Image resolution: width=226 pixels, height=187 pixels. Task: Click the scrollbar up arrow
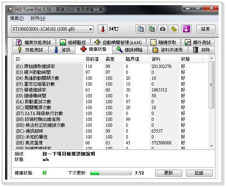(x=212, y=58)
